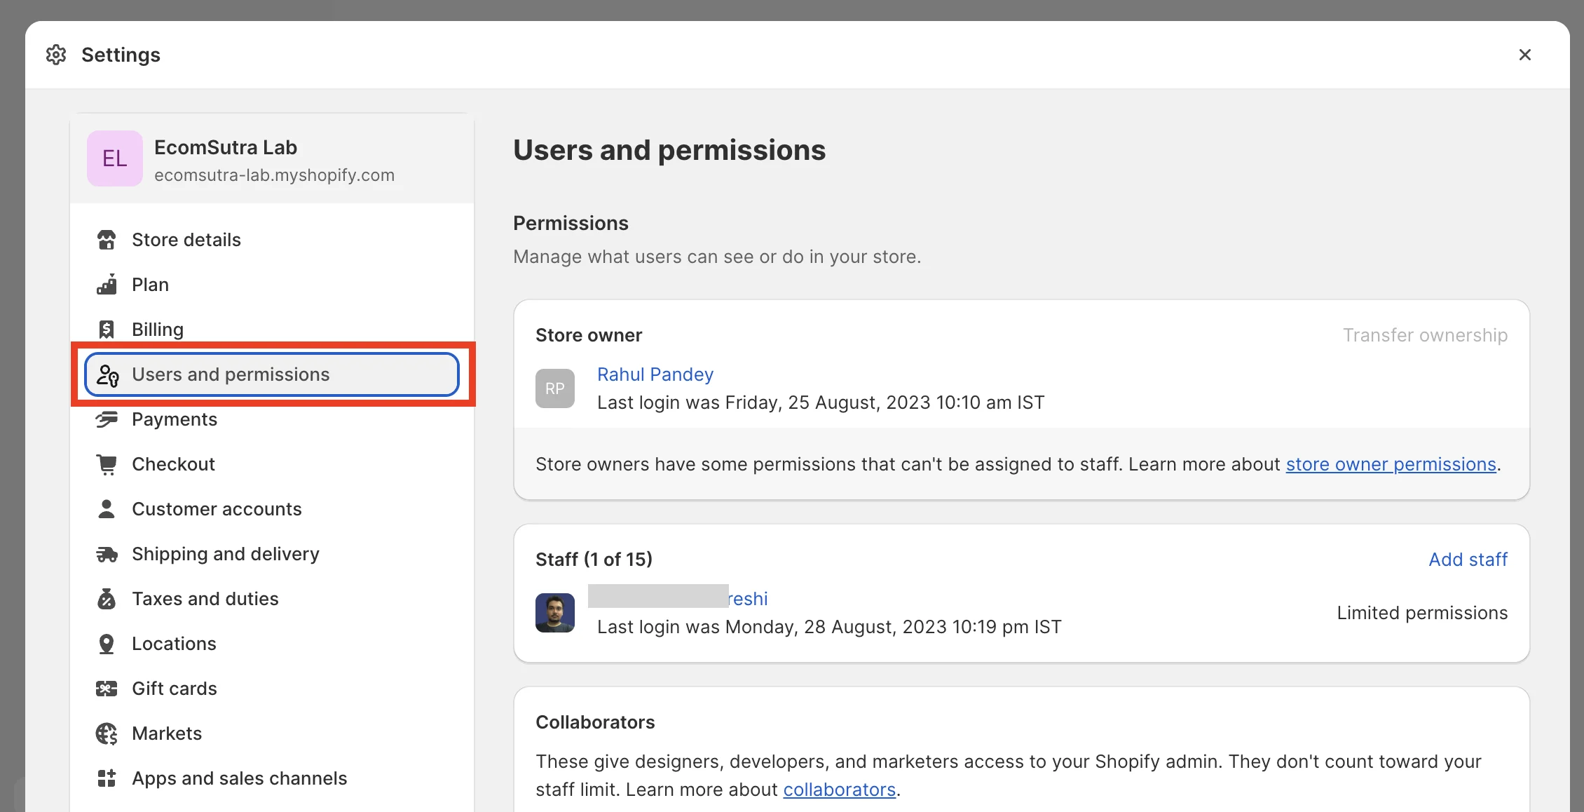Viewport: 1584px width, 812px height.
Task: Click the Customer accounts person icon
Action: point(107,509)
